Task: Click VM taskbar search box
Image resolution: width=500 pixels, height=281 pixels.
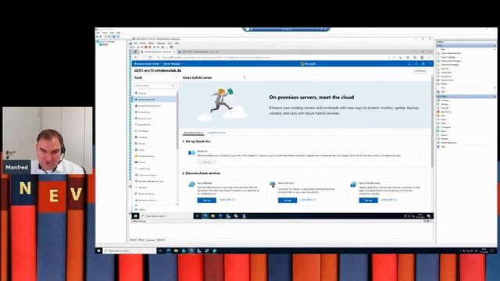Action: (x=166, y=216)
